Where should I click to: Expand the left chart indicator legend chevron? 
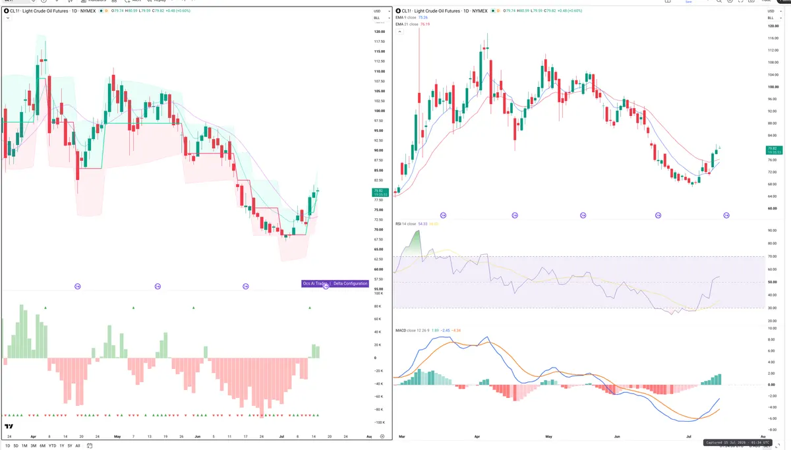[x=8, y=18]
